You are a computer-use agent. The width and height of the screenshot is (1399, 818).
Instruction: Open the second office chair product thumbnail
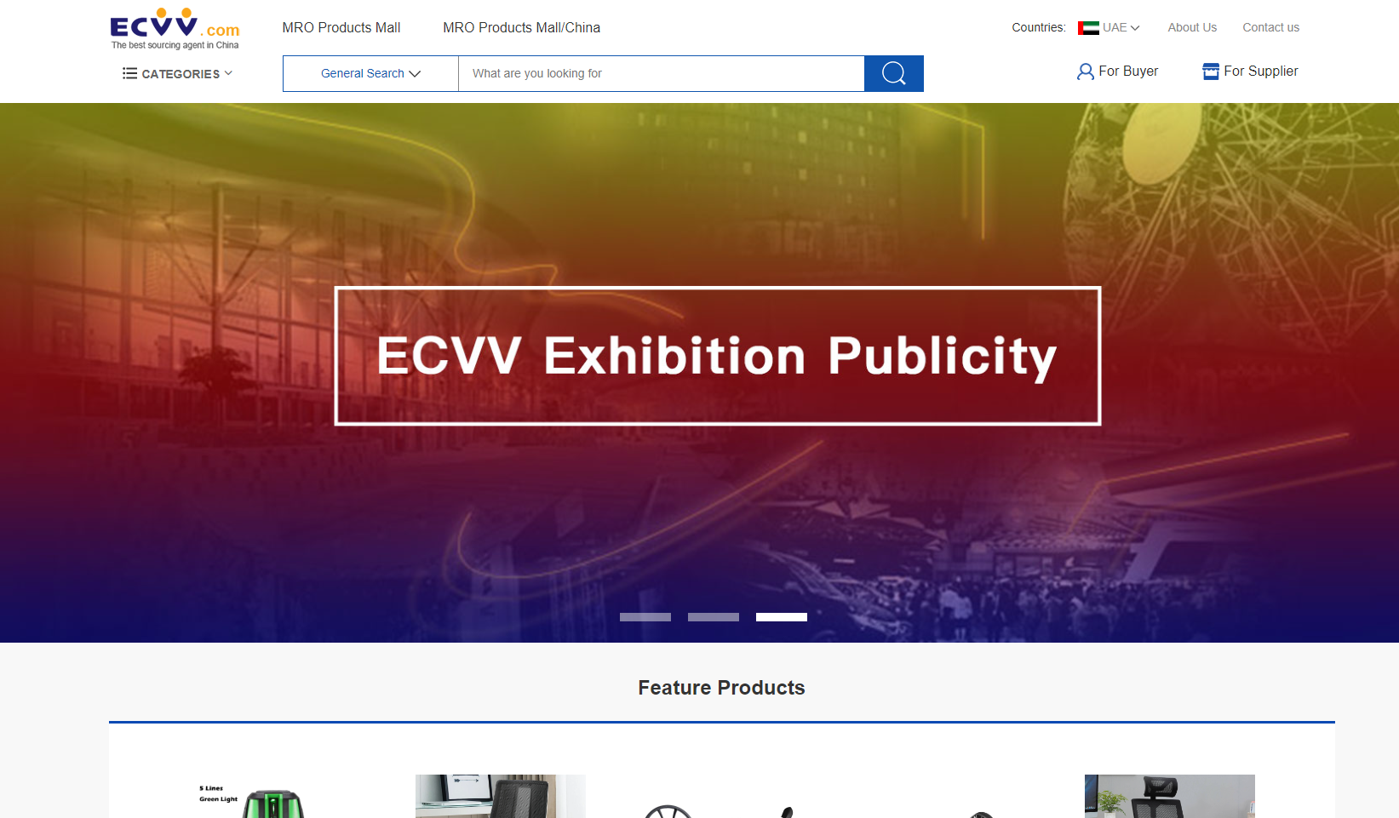pos(501,797)
